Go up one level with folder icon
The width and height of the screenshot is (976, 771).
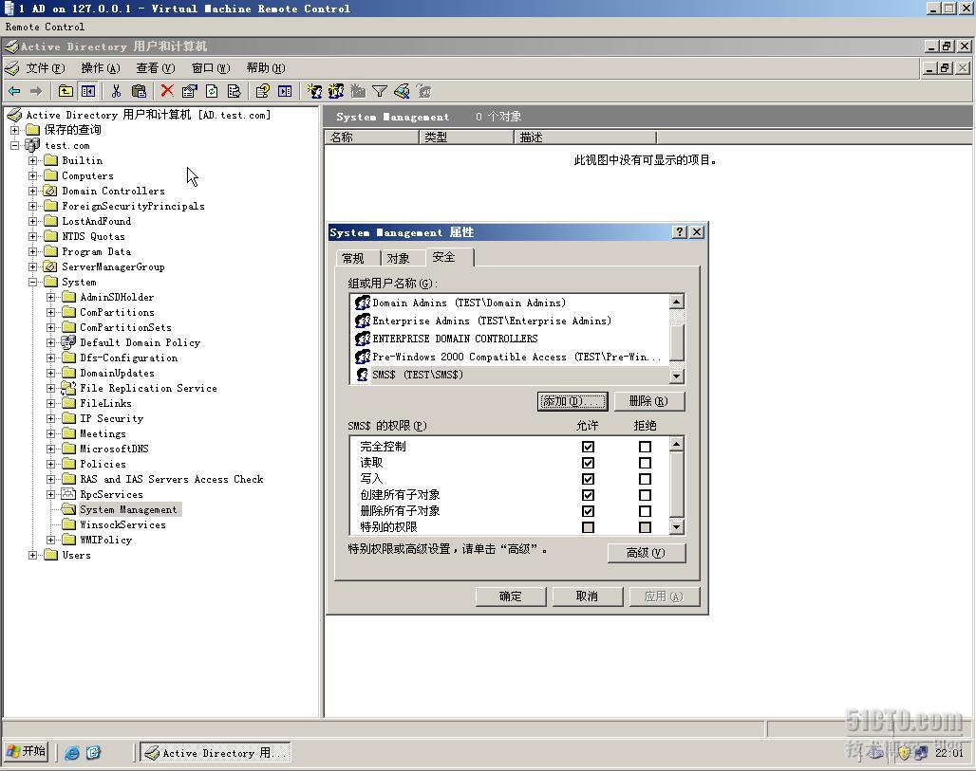[66, 91]
